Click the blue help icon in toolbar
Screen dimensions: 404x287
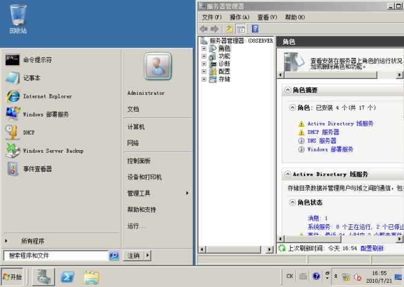coord(255,29)
